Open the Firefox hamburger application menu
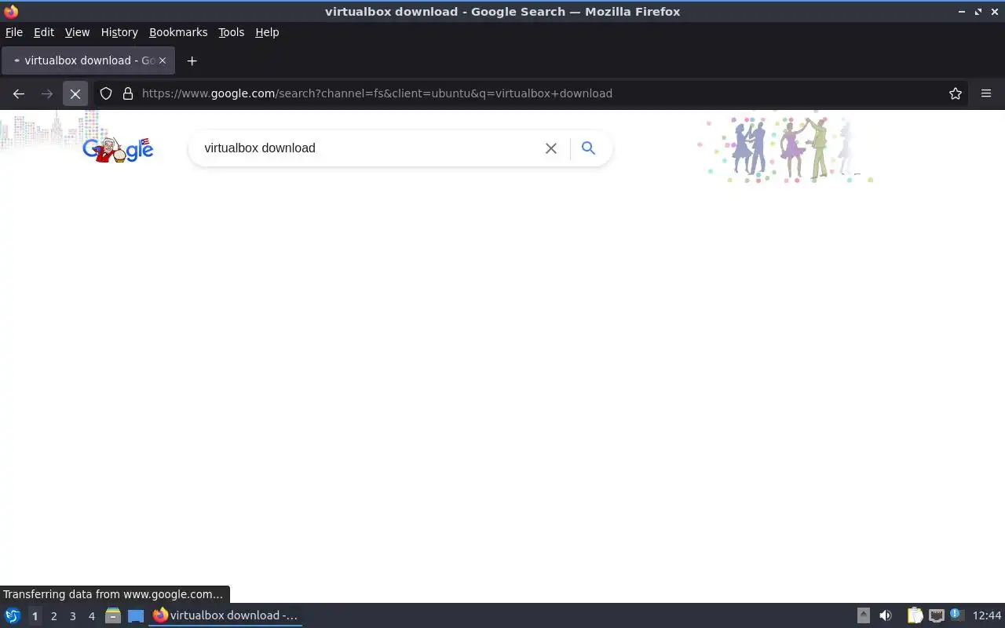Viewport: 1005px width, 628px height. (x=986, y=93)
